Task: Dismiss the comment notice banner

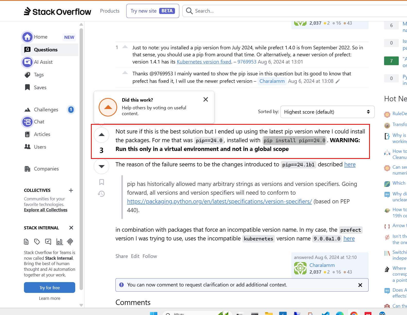Action: tap(360, 285)
